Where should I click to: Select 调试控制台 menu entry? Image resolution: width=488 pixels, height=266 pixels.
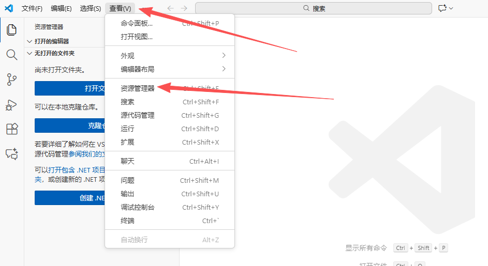point(170,207)
